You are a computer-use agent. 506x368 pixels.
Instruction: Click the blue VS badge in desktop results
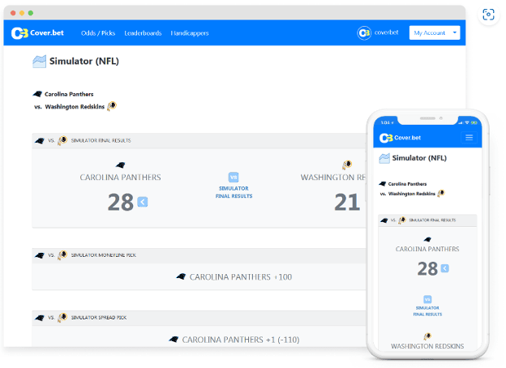234,177
